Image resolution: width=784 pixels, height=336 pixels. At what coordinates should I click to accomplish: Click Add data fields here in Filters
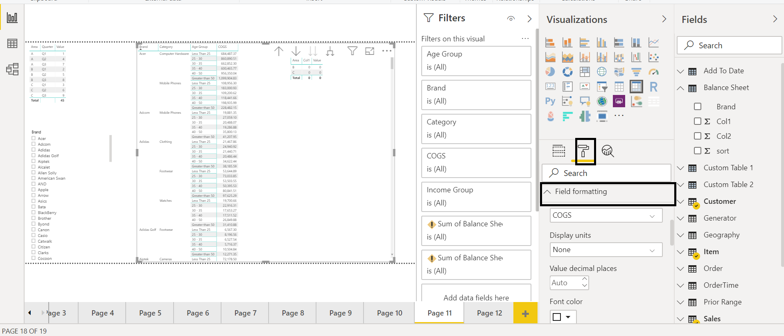tap(476, 298)
